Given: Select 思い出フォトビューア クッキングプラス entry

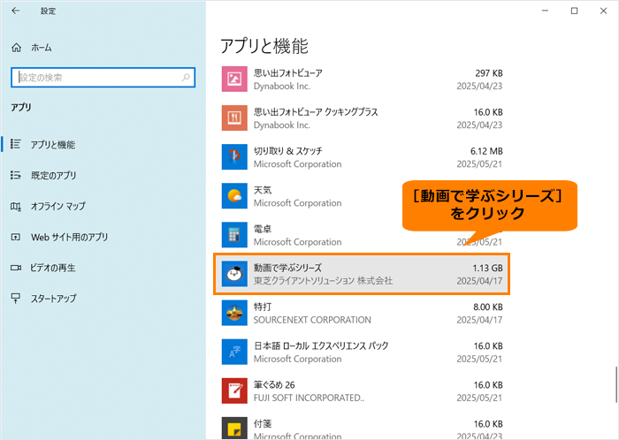Looking at the screenshot, I should coord(316,112).
